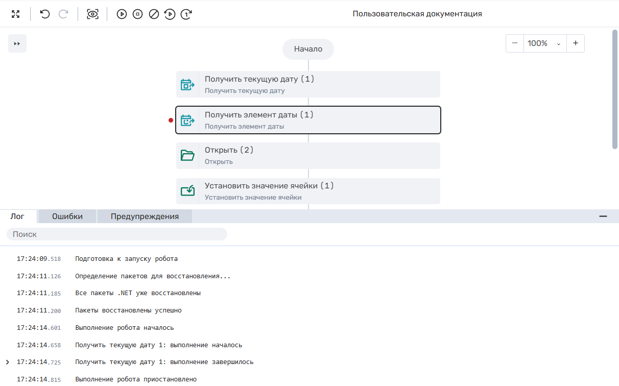
Task: Toggle breakpoint red dot on selected step
Action: (x=171, y=120)
